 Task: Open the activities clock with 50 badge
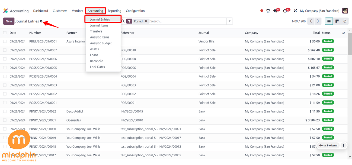click(x=285, y=11)
